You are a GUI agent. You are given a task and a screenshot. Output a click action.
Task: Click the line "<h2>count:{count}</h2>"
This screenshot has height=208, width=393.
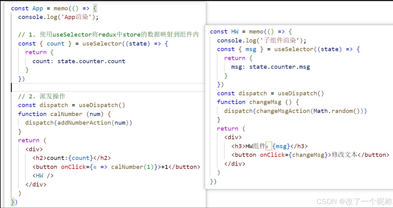click(72, 158)
